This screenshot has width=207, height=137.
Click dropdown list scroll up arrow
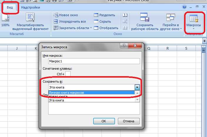137,93
